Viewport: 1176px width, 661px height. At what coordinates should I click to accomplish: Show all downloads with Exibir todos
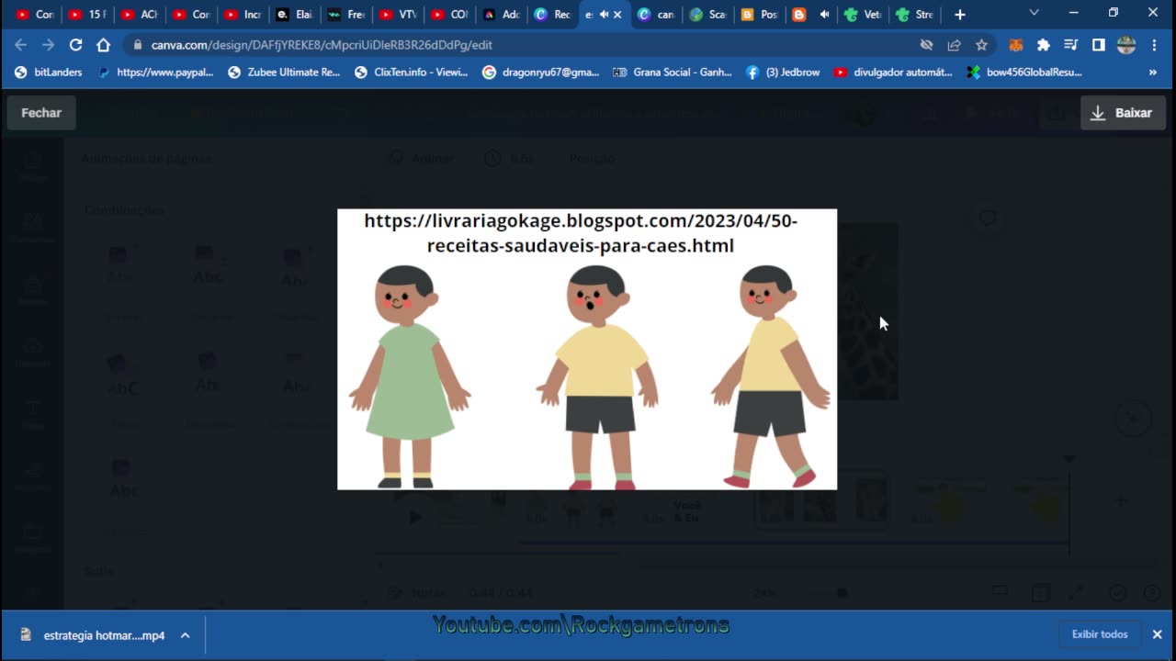(1100, 634)
